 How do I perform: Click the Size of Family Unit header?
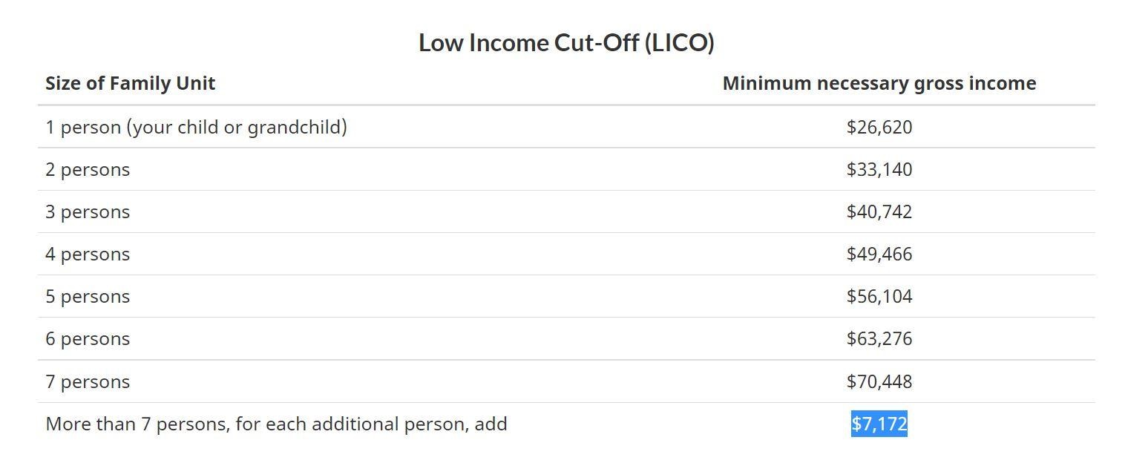(x=130, y=83)
